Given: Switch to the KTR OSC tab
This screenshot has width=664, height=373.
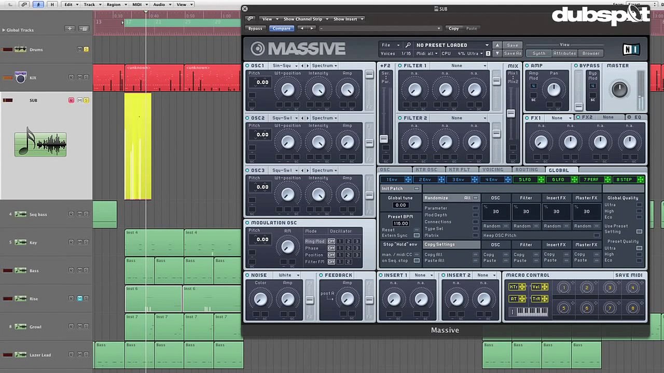Looking at the screenshot, I should point(426,169).
